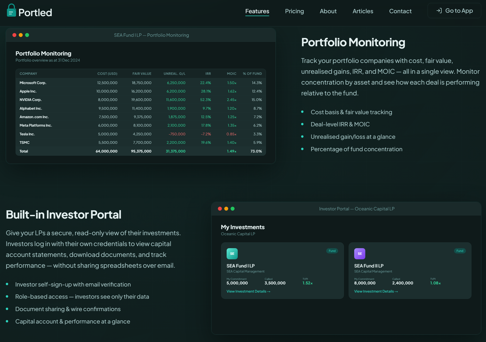The width and height of the screenshot is (486, 342).
Task: Click the total fair value 95,375,000
Action: (x=141, y=151)
